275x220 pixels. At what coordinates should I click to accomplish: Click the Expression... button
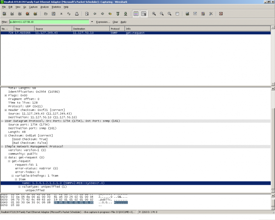coord(103,22)
